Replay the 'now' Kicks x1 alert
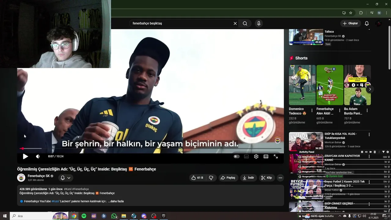The image size is (391, 220). (389, 157)
